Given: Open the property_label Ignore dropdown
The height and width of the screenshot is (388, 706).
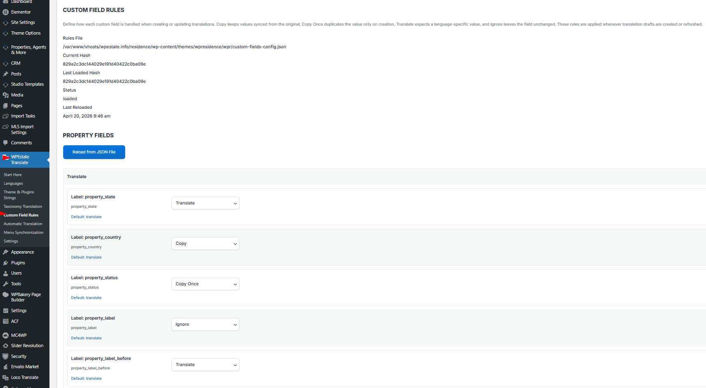Looking at the screenshot, I should 205,325.
